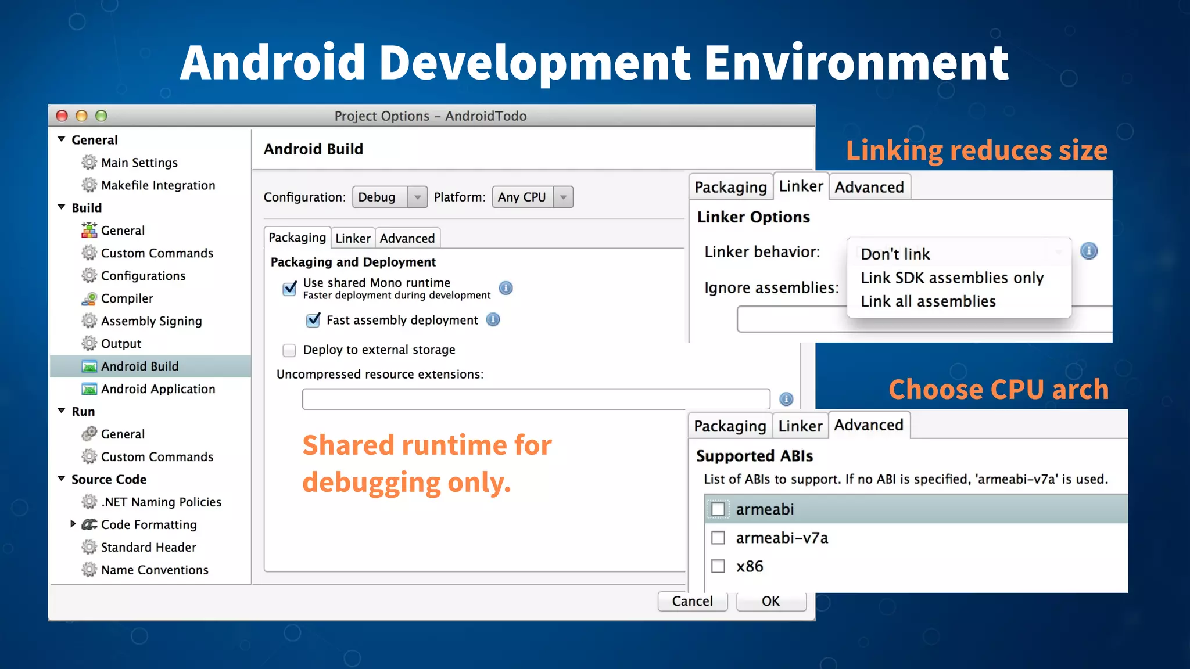
Task: Click the Android Build icon
Action: point(89,366)
